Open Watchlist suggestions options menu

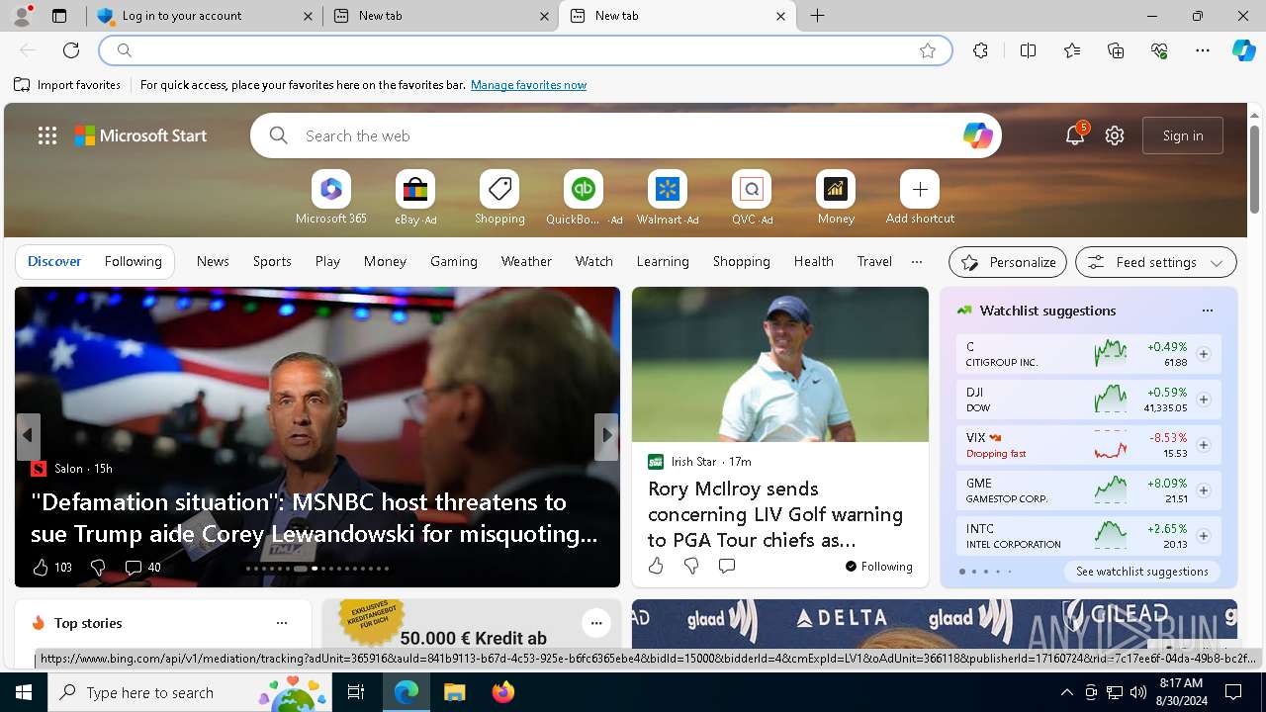point(1207,311)
